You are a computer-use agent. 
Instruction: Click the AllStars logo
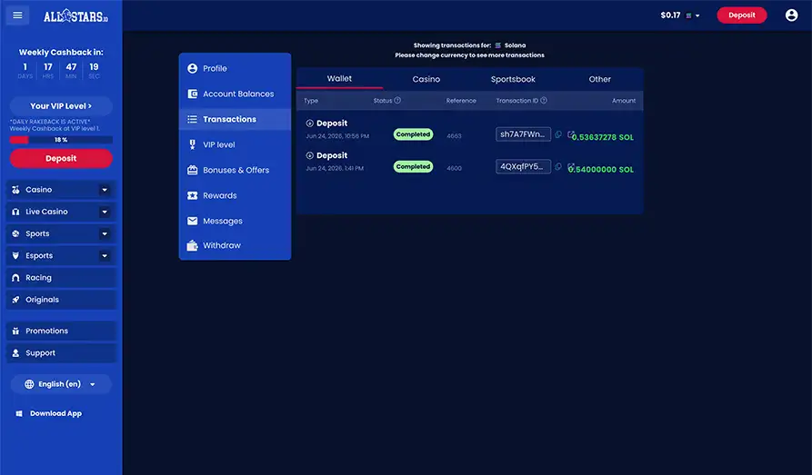(x=75, y=16)
